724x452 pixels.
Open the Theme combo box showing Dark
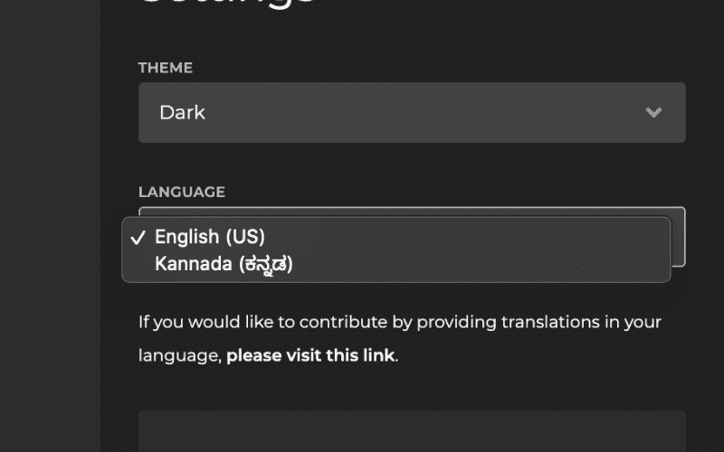click(x=412, y=113)
